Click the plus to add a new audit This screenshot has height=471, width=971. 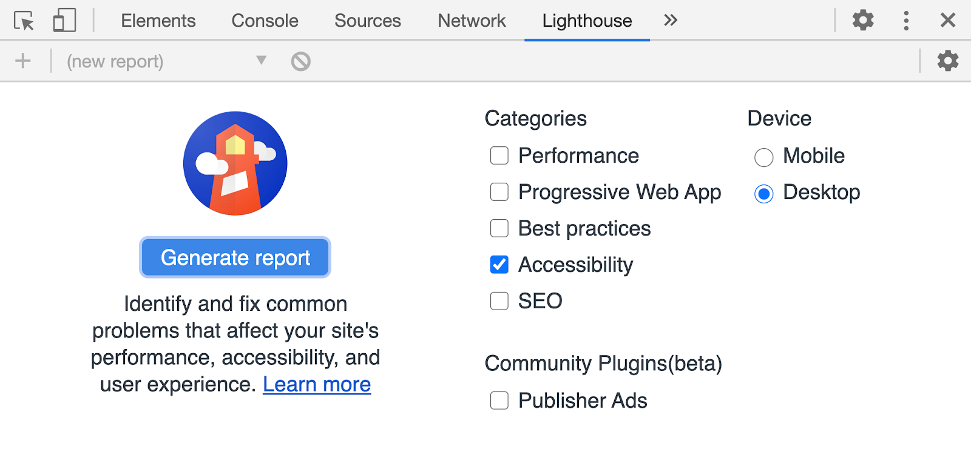[22, 61]
